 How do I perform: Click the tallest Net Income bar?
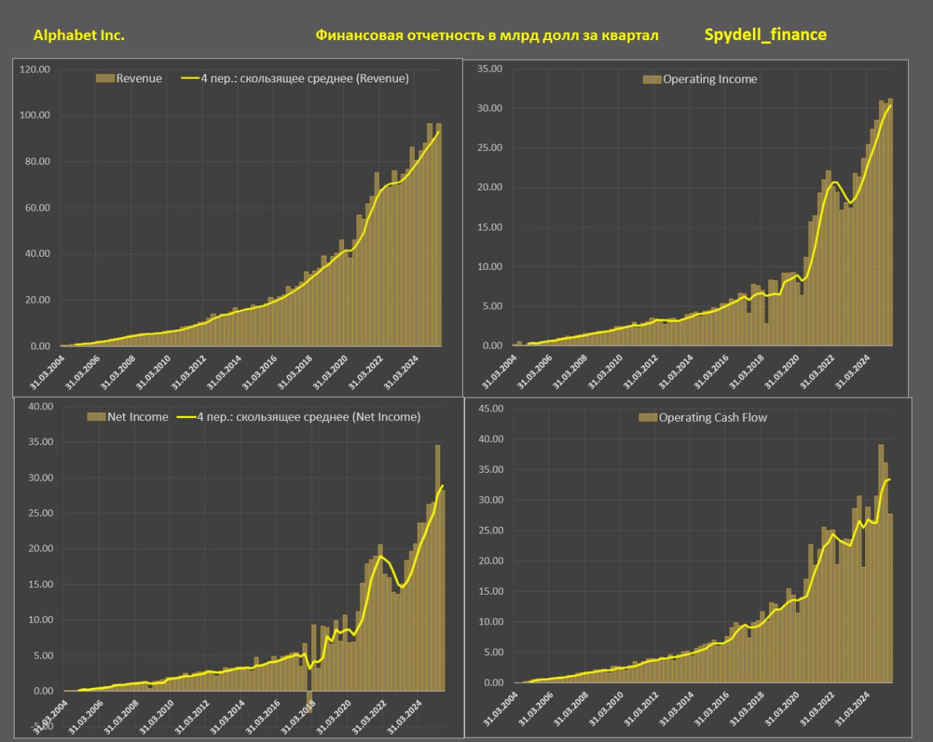coord(437,569)
